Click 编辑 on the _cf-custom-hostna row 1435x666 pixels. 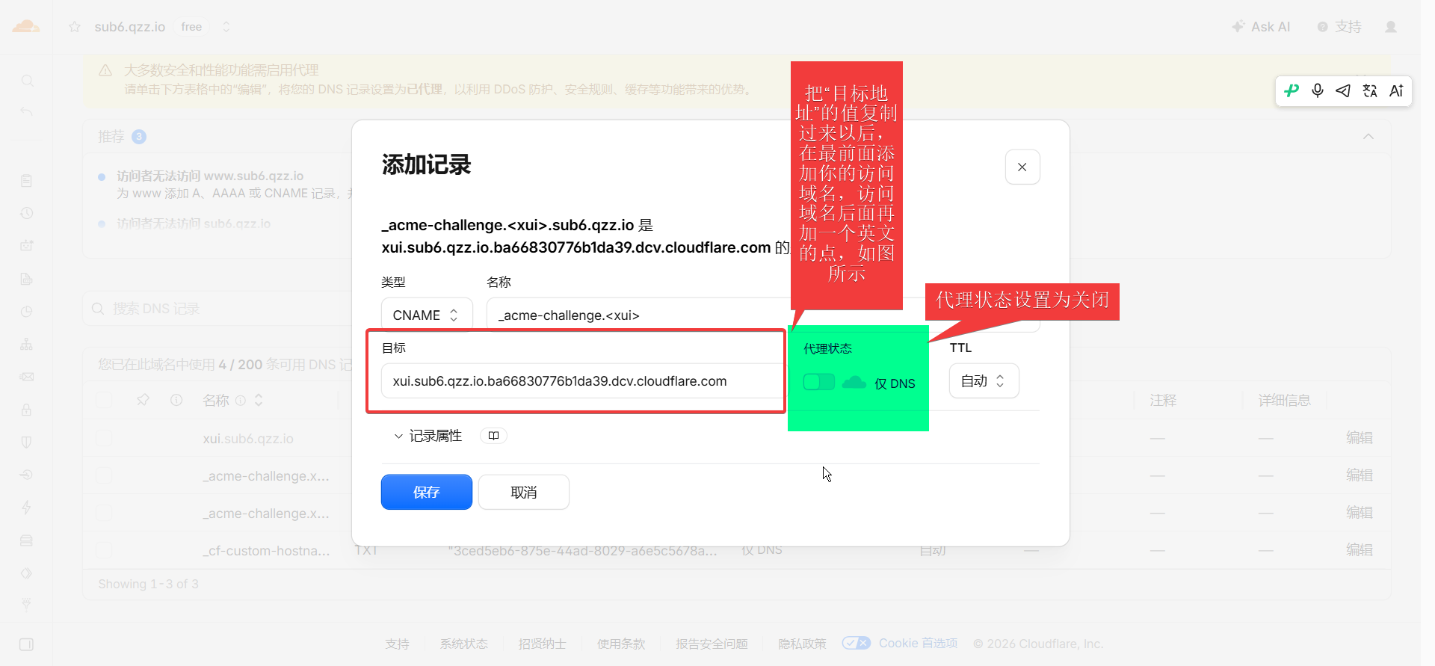point(1359,550)
